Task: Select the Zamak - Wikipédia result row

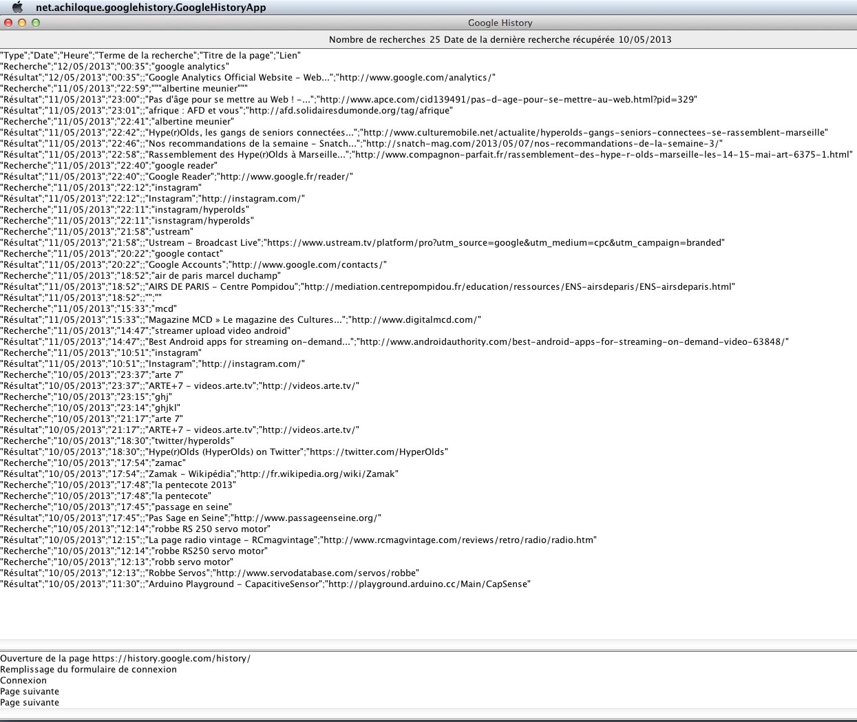Action: point(200,474)
